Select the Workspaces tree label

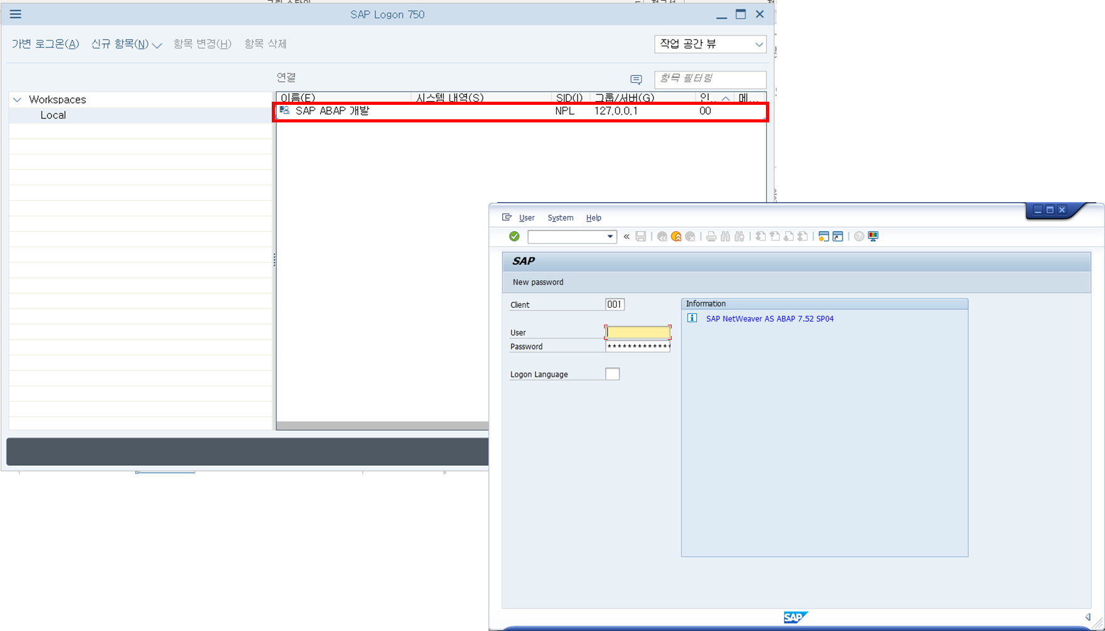coord(57,99)
